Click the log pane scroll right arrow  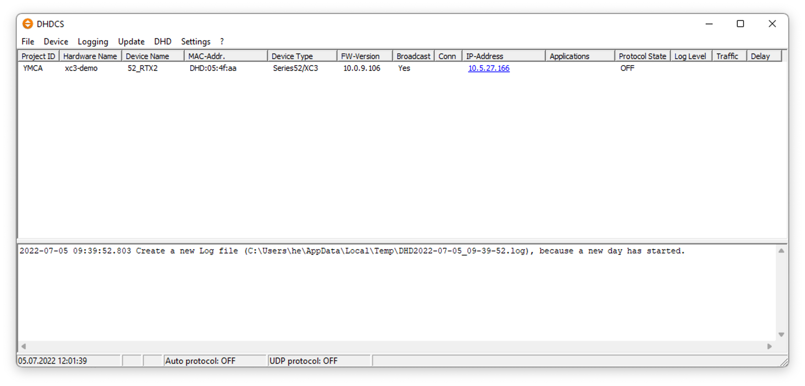tap(770, 346)
